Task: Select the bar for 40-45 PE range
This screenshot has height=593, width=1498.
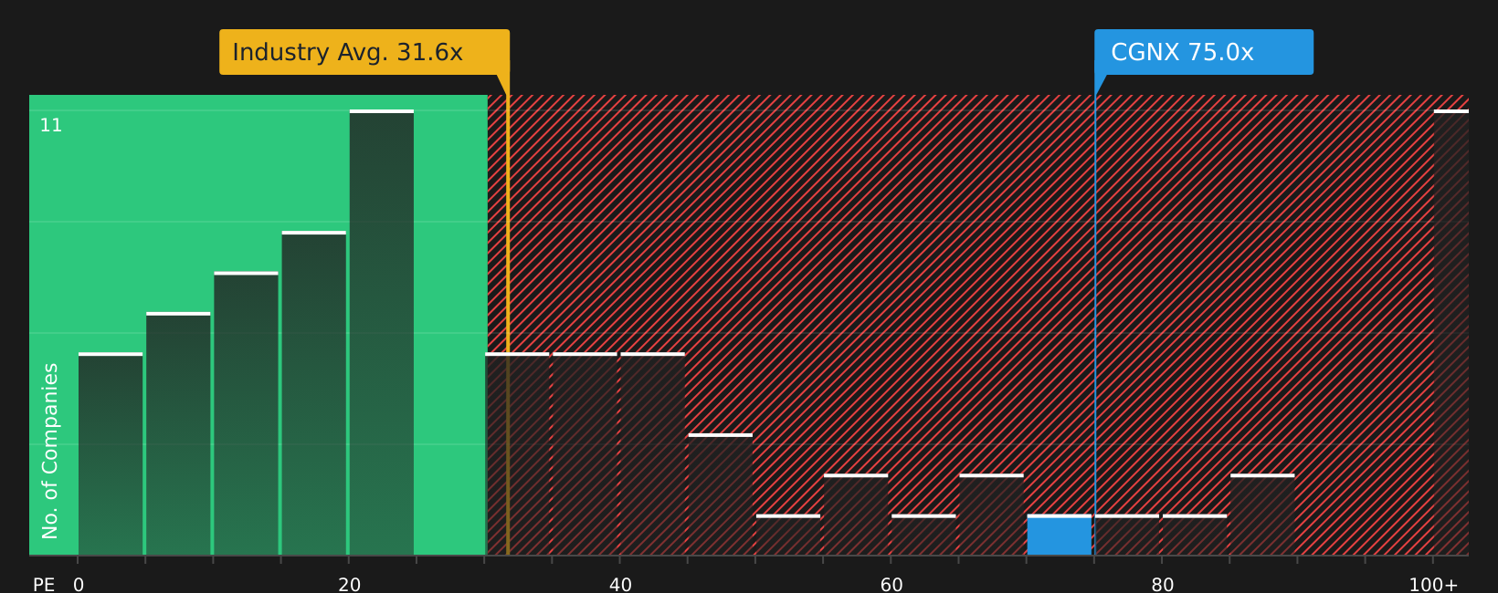Action: coord(653,454)
